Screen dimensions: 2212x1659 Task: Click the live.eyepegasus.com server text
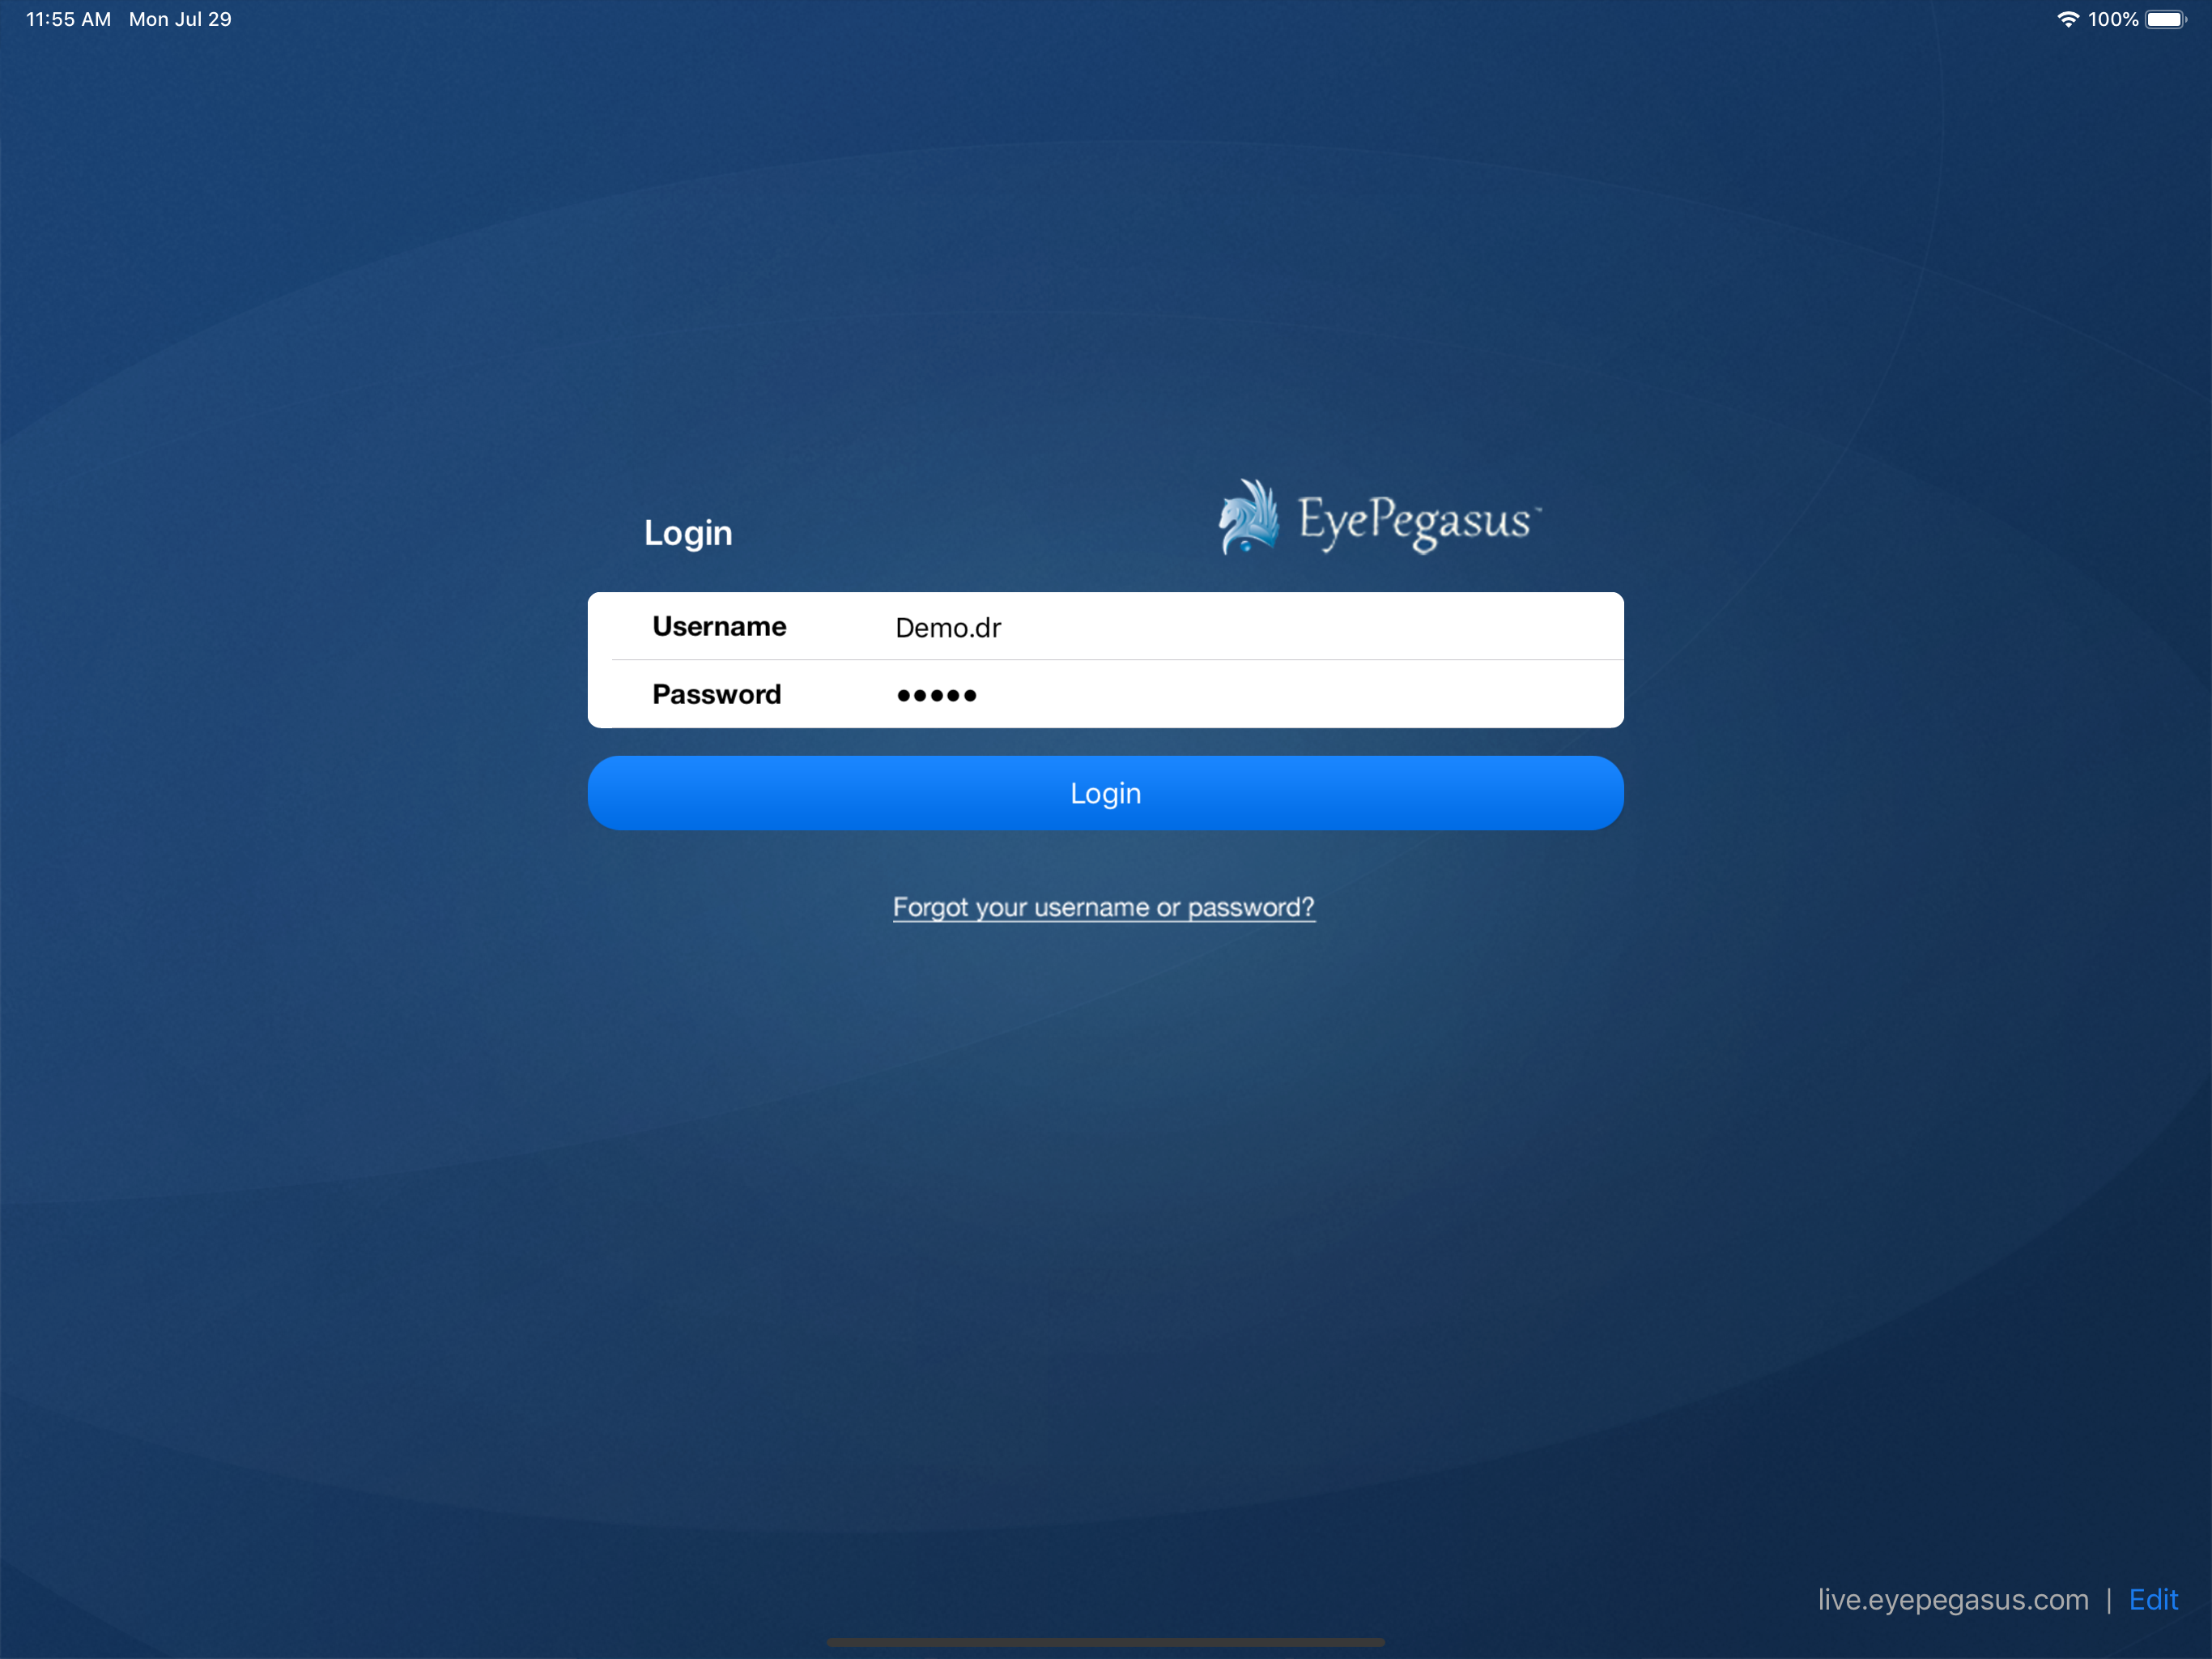point(1952,1599)
